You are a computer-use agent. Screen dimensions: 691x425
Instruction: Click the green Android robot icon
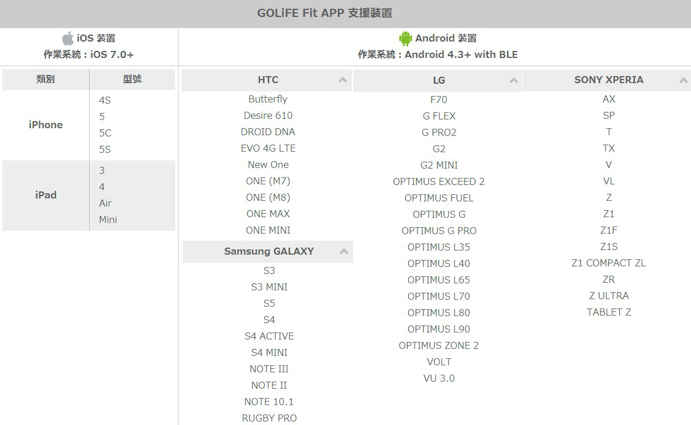point(405,38)
